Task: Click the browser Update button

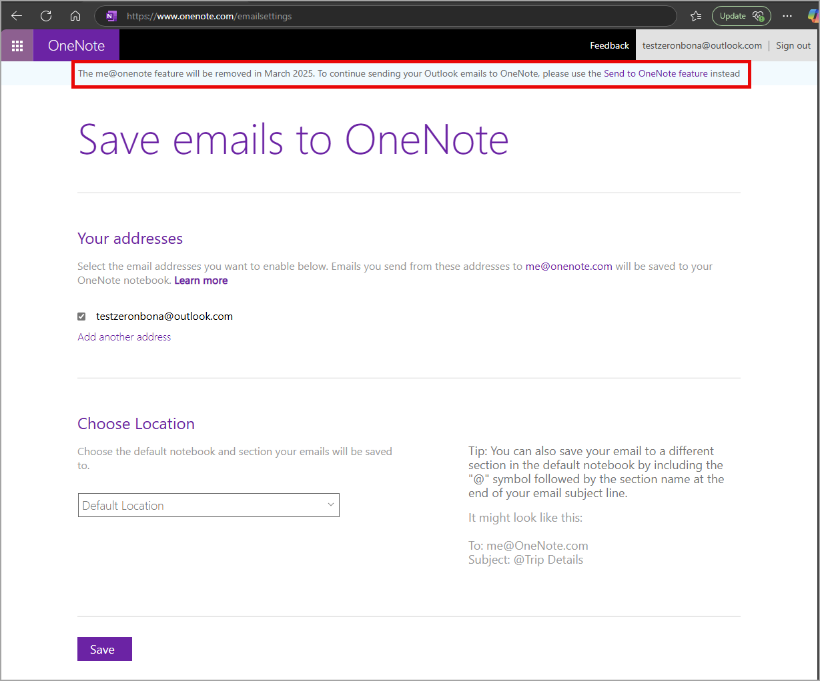Action: (x=741, y=15)
